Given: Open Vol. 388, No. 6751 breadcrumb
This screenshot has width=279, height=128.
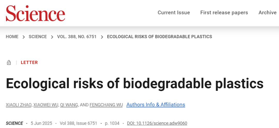Looking at the screenshot, I should [x=77, y=37].
